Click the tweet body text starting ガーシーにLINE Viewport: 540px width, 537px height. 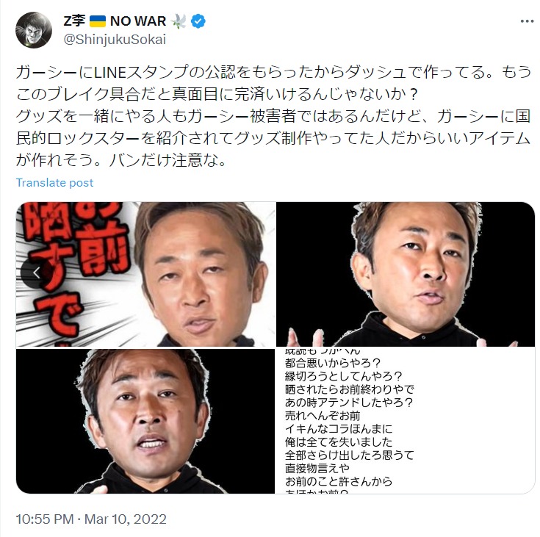273,116
